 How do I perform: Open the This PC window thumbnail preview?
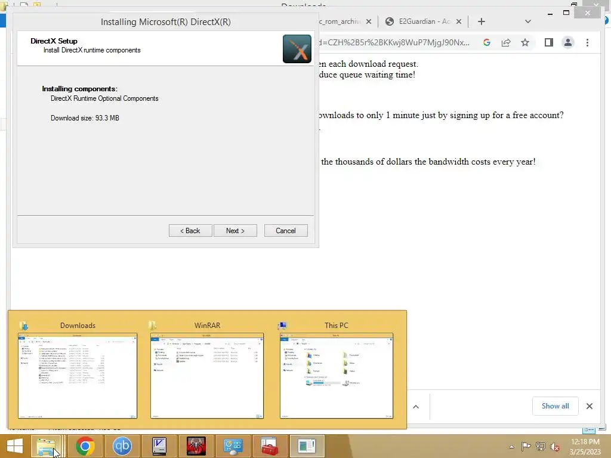point(337,376)
